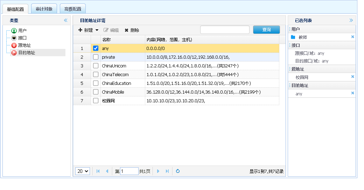Click the 新建 plus button
The height and width of the screenshot is (190, 364).
tap(85, 30)
